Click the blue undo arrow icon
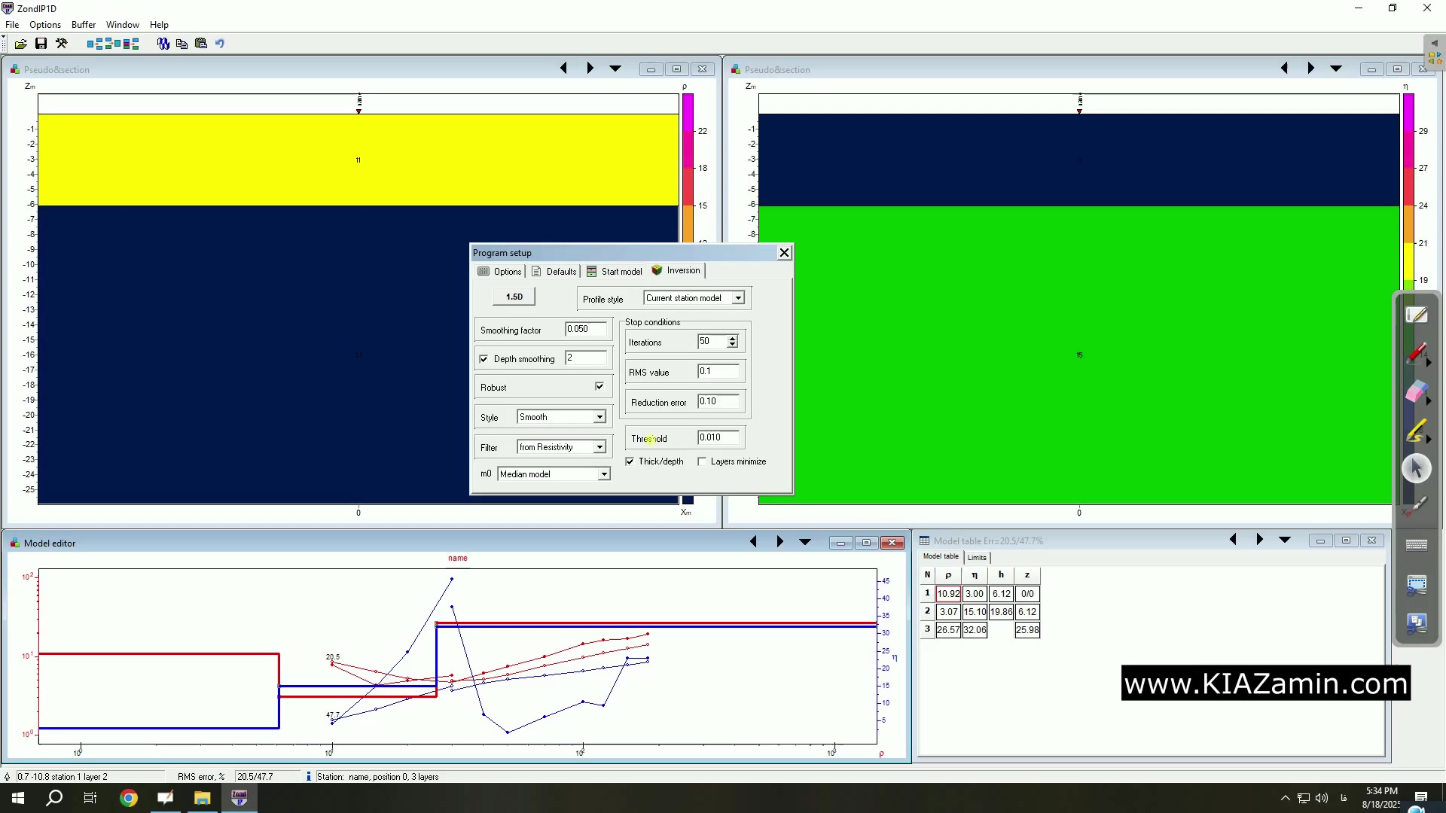This screenshot has height=813, width=1446. [x=220, y=44]
